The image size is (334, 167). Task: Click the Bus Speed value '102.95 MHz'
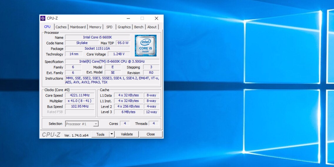pyautogui.click(x=80, y=106)
